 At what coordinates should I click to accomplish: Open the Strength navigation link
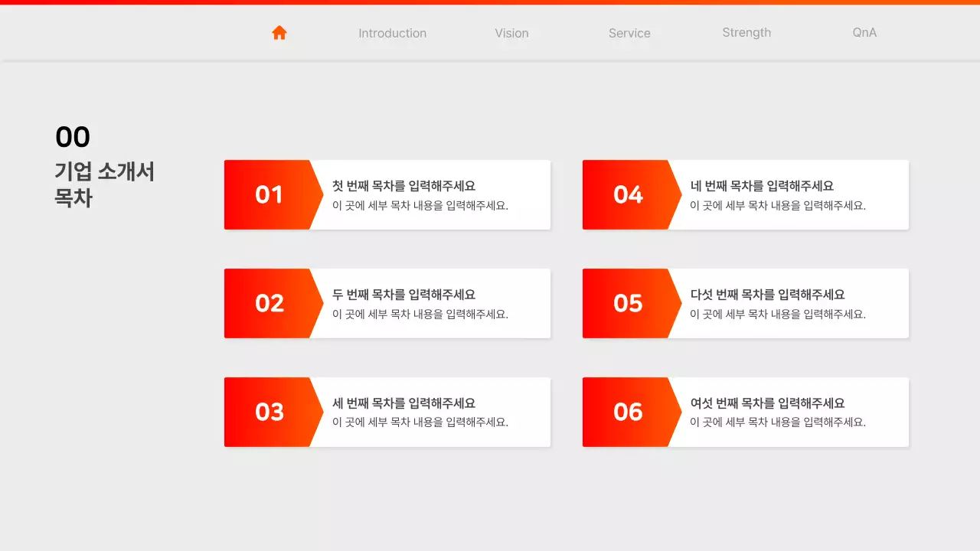tap(746, 32)
